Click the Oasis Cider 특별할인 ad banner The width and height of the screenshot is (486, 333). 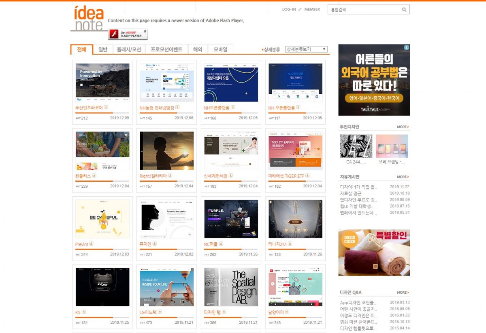[x=374, y=253]
